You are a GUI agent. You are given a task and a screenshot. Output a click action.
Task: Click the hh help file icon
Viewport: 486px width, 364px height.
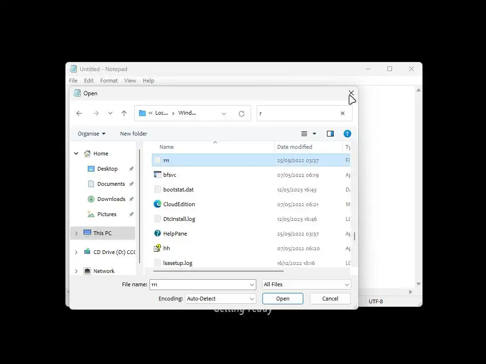pyautogui.click(x=158, y=248)
